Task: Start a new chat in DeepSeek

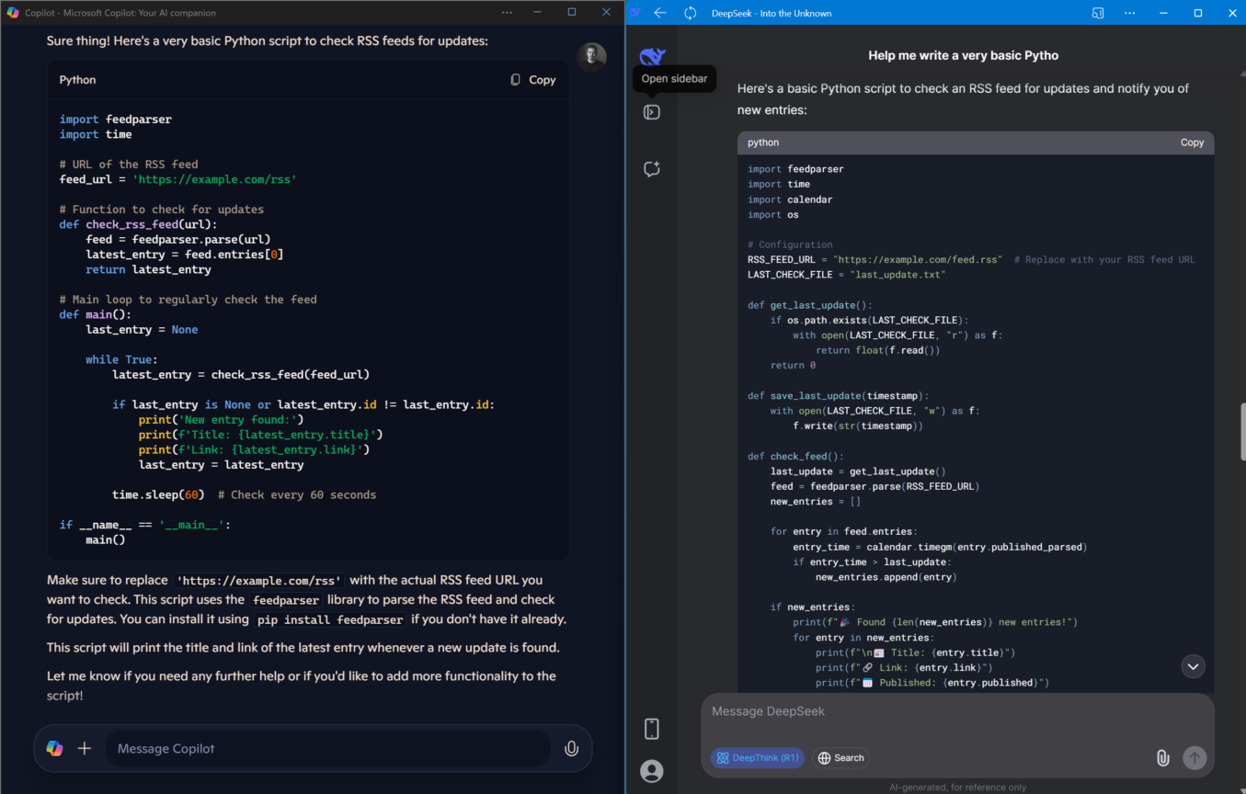Action: (652, 169)
